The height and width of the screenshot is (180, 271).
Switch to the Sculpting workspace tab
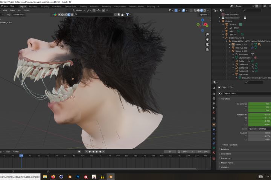45,6
